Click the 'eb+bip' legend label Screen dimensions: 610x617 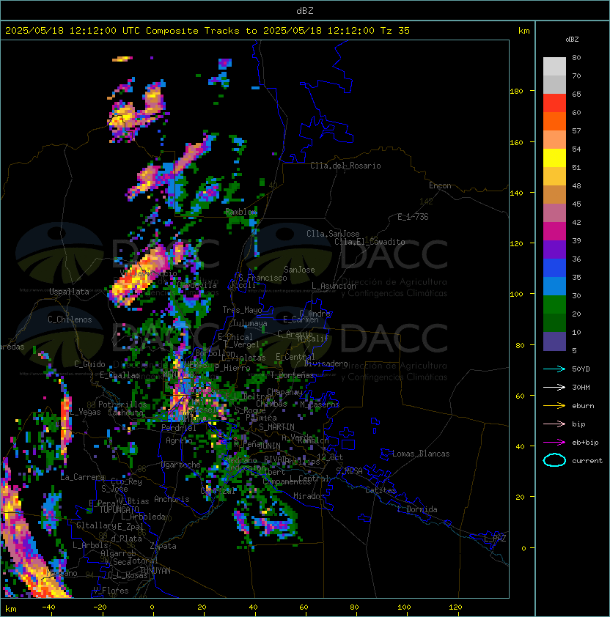(x=585, y=443)
